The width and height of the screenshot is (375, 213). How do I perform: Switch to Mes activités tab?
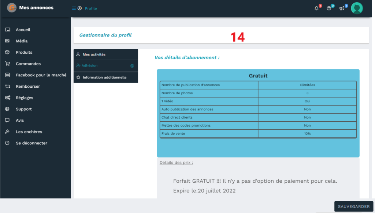(106, 54)
